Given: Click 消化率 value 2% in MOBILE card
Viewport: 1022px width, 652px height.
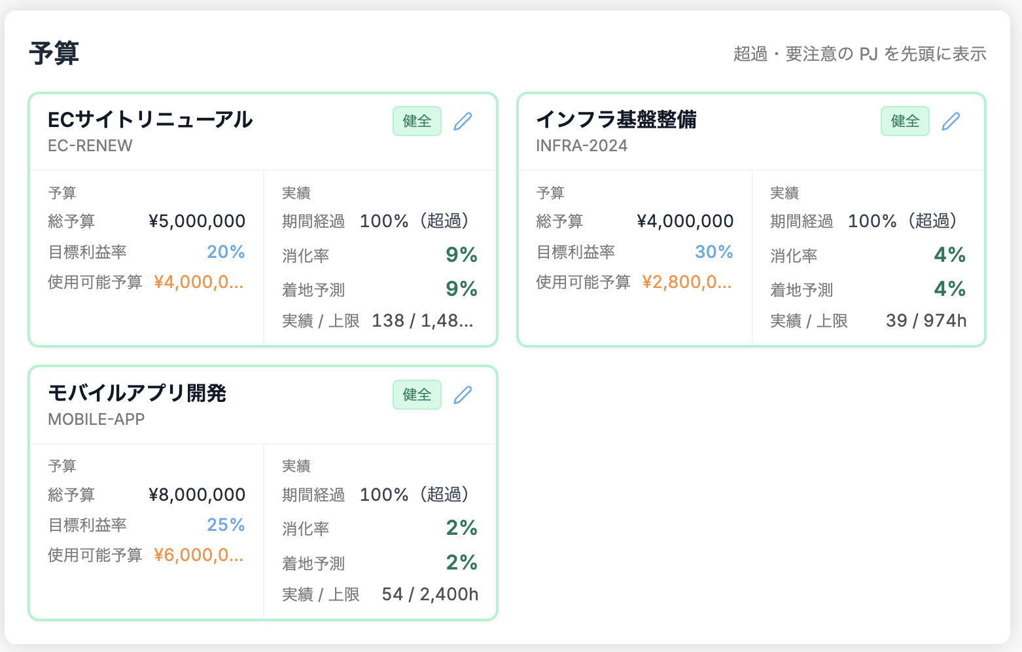Looking at the screenshot, I should click(x=461, y=528).
